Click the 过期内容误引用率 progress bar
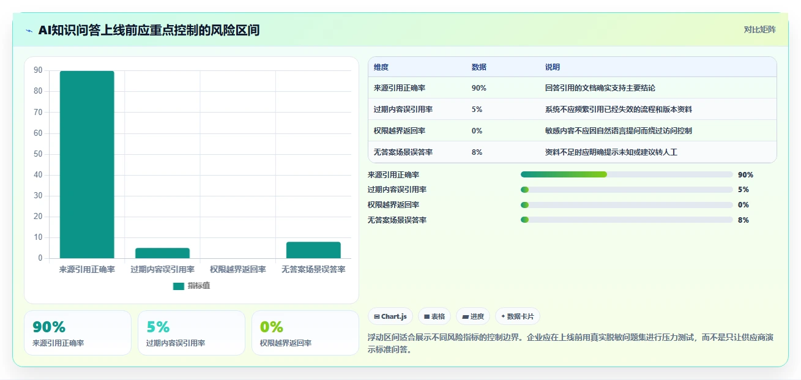Screen dimensions: 801x380 point(627,190)
